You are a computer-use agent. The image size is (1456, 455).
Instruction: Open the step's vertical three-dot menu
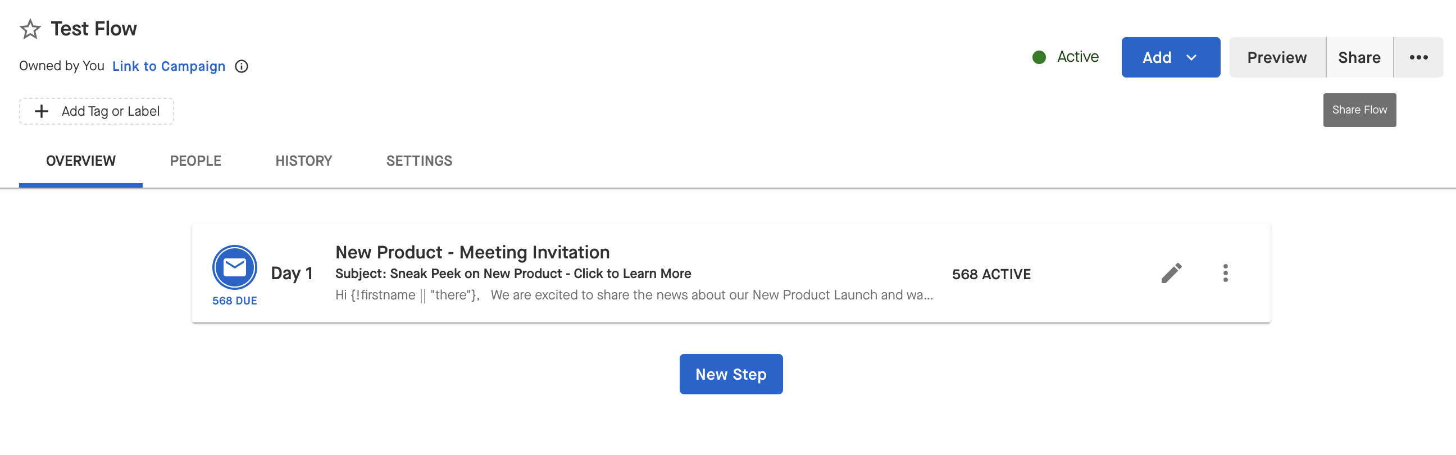tap(1225, 273)
